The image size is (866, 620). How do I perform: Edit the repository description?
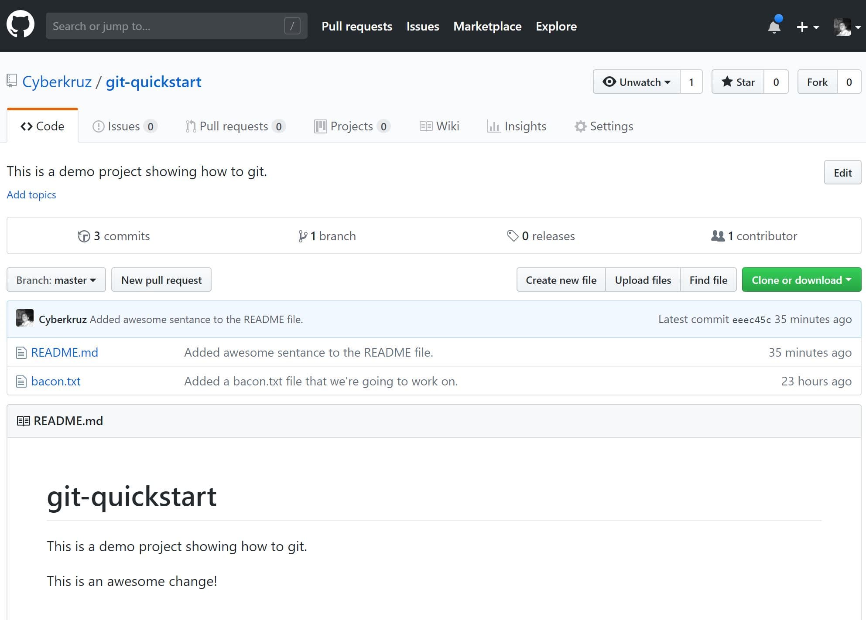click(842, 173)
